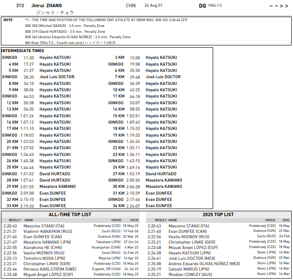Click the 34 KM split time 2:24:07
Image resolution: width=293 pixels, height=280 pixels.
[132, 206]
